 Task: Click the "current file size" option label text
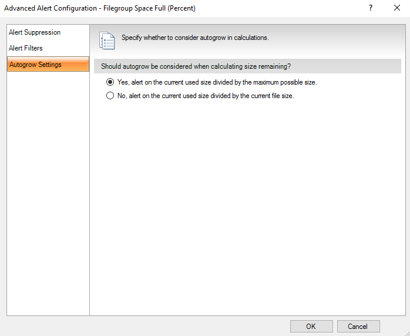(x=205, y=96)
